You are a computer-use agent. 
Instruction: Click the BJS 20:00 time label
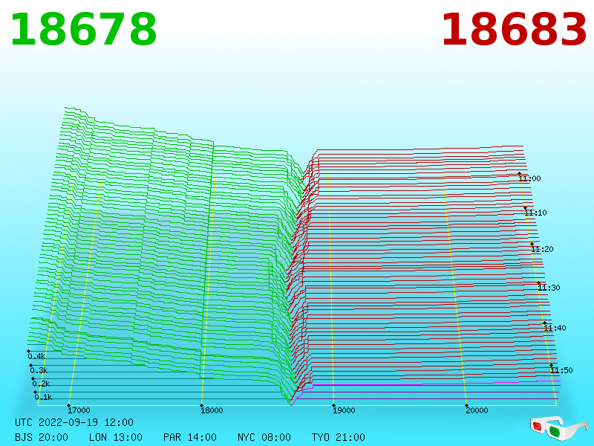(42, 437)
